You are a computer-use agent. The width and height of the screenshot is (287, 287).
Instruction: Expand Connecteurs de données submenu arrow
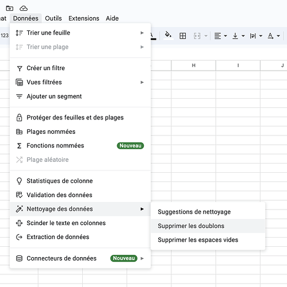[142, 258]
